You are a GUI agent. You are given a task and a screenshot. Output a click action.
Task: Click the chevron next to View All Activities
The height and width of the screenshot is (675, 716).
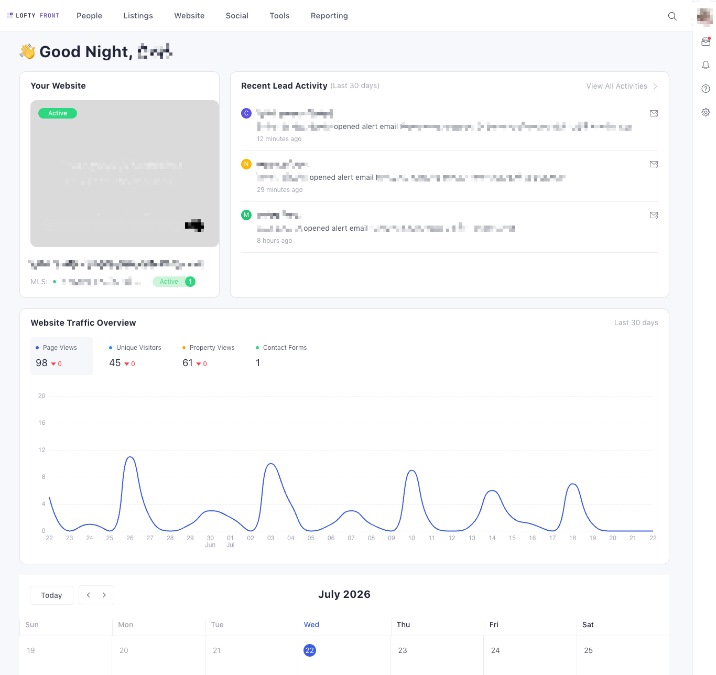click(655, 86)
